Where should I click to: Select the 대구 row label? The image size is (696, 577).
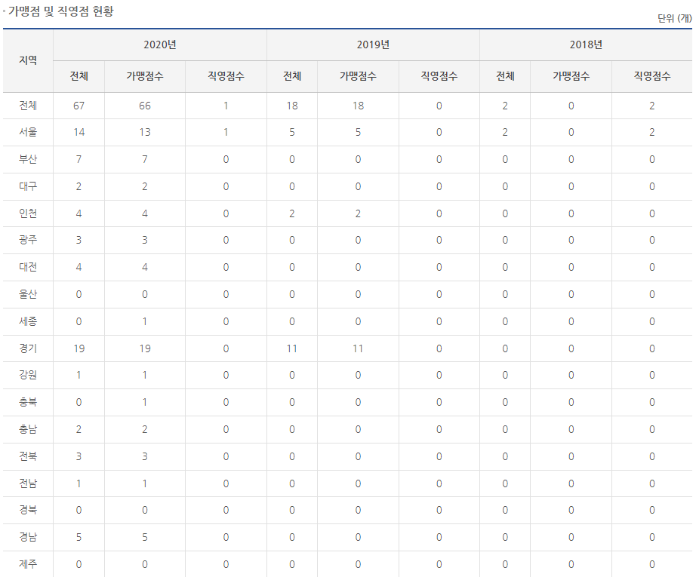point(28,186)
